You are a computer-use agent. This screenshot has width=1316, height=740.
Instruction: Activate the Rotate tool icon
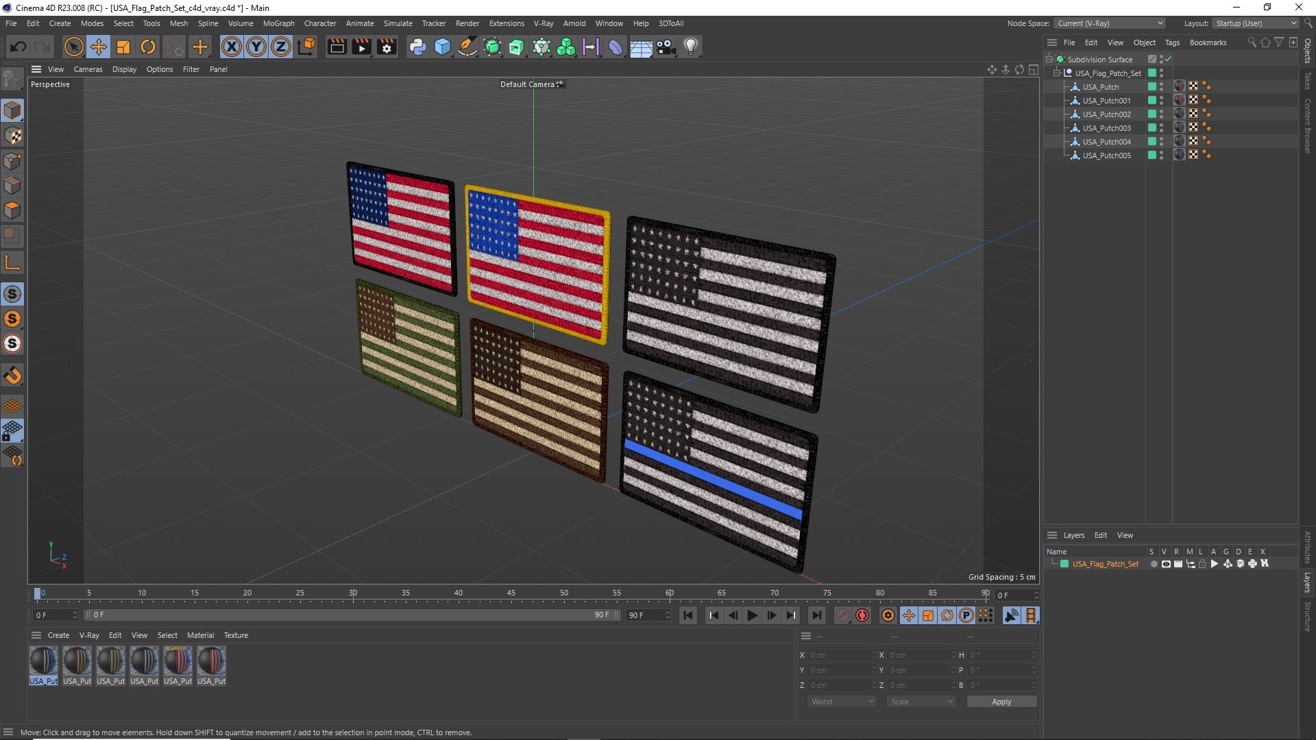148,47
